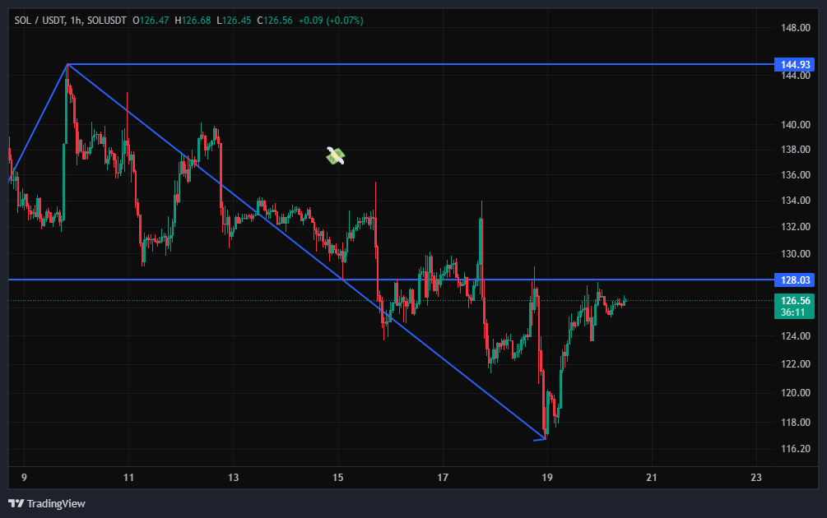This screenshot has width=827, height=518.
Task: Click the 36:11 candle countdown timer
Action: [x=794, y=313]
